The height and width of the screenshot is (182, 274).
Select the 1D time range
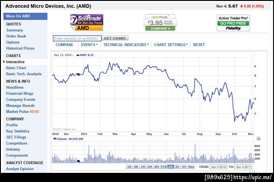coord(129,167)
